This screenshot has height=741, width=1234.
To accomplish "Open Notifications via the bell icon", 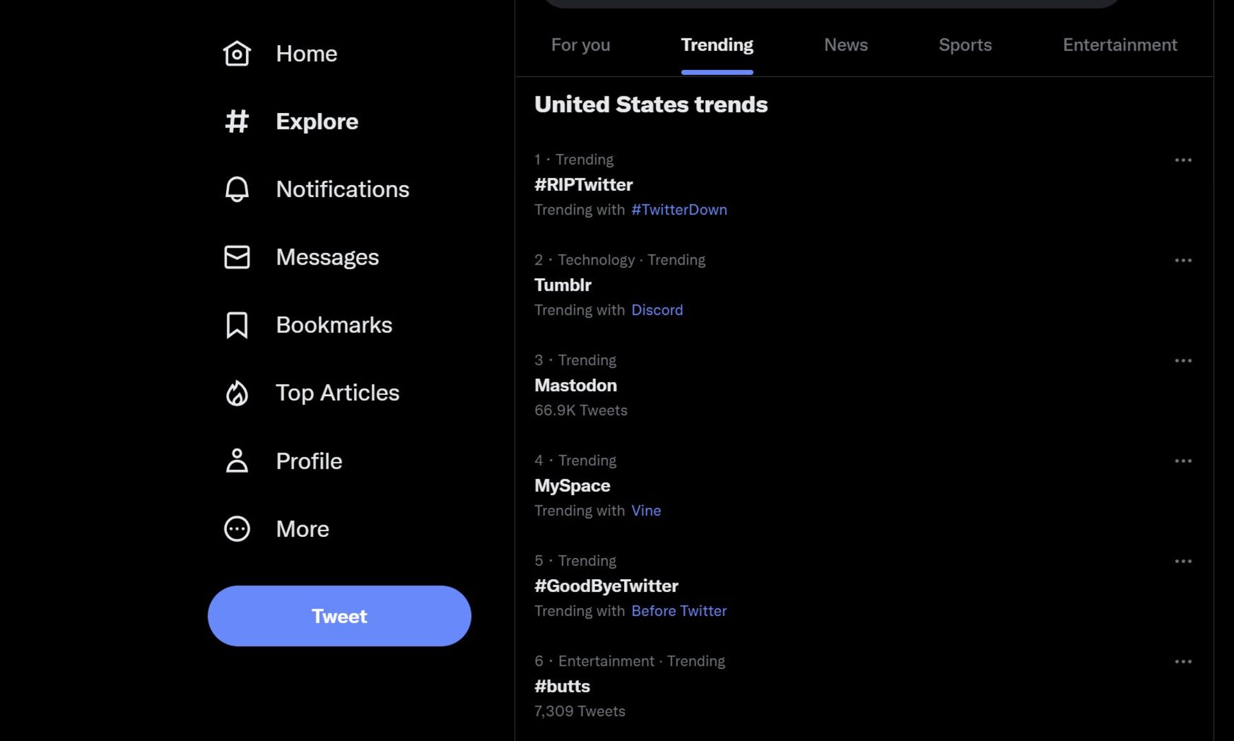I will (x=237, y=189).
